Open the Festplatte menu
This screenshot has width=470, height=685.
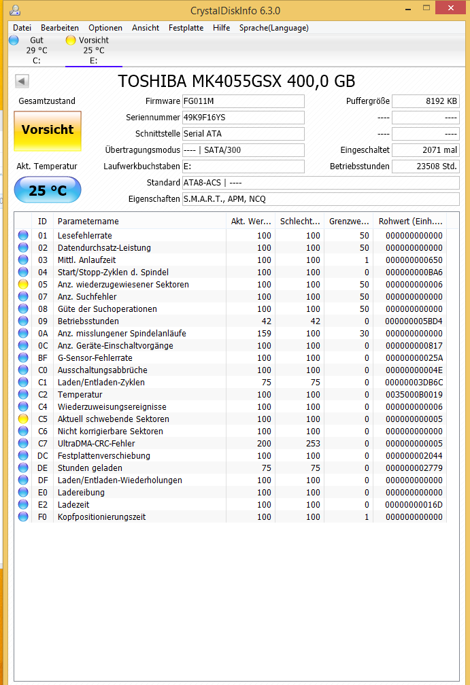coord(186,28)
